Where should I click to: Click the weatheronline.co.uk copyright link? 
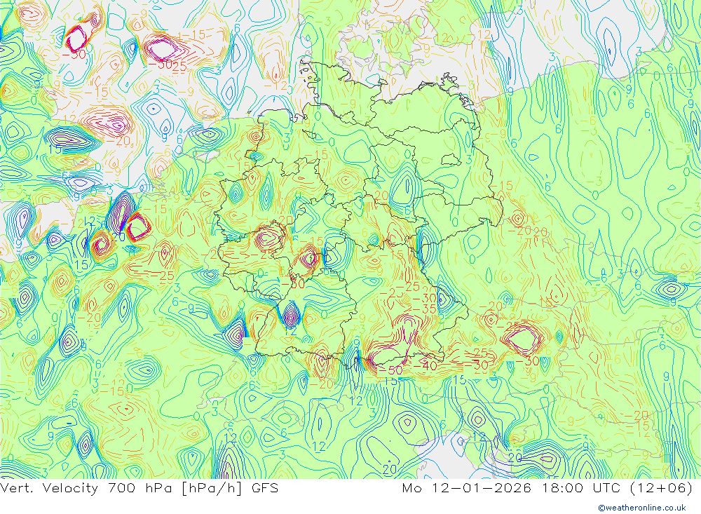642,508
